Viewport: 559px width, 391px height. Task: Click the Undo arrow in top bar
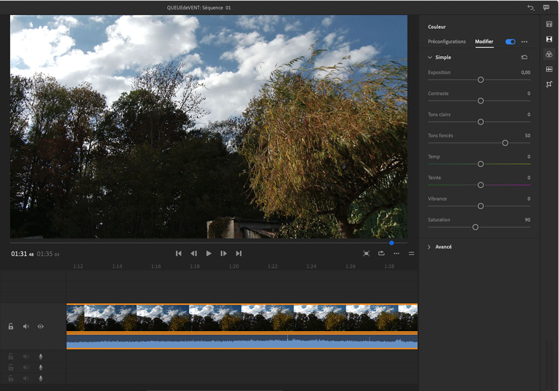[x=530, y=8]
